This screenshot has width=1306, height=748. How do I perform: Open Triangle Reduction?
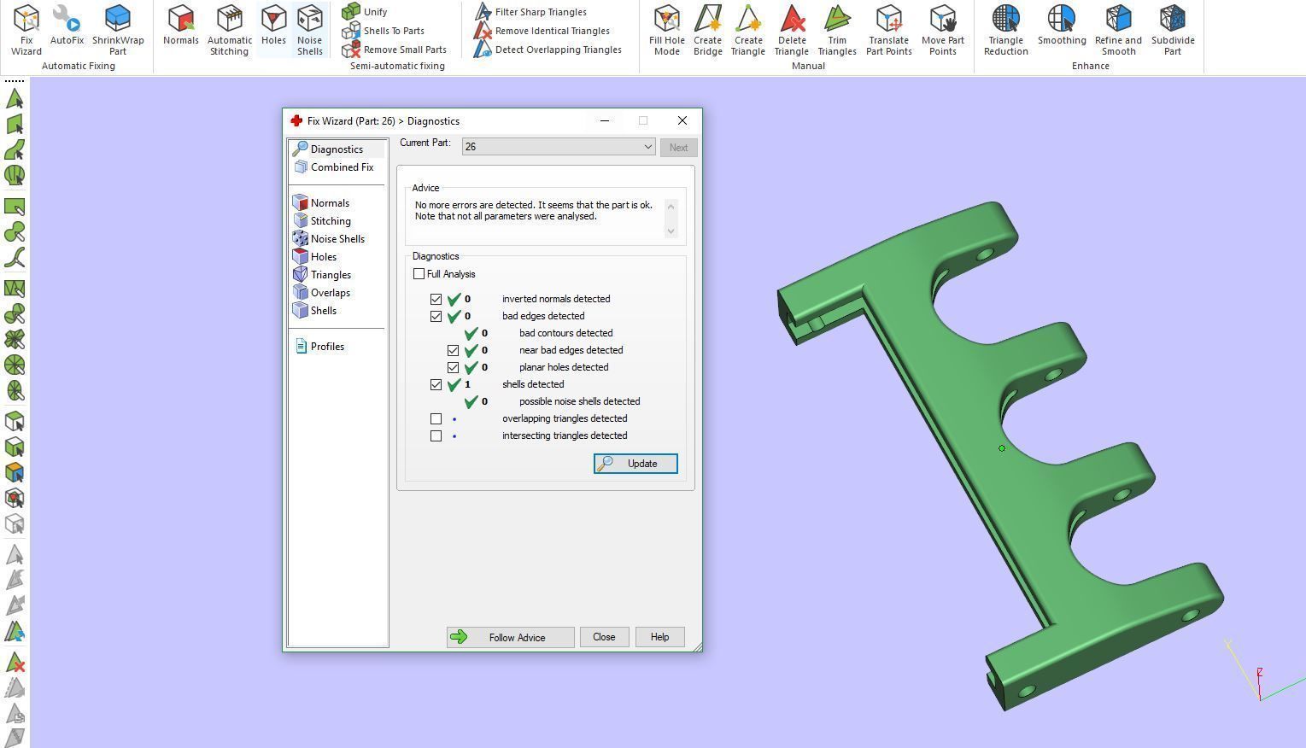pyautogui.click(x=1006, y=30)
